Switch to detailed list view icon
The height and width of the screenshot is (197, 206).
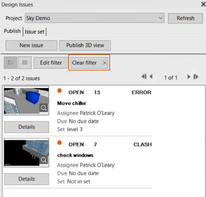click(x=10, y=63)
